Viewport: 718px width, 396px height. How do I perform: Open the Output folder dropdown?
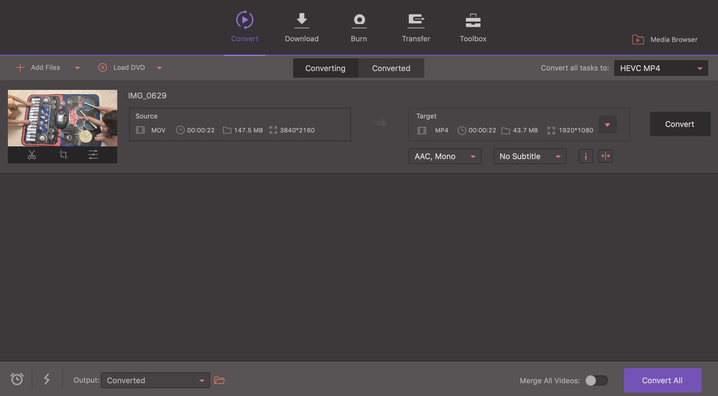tap(155, 380)
